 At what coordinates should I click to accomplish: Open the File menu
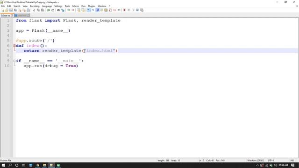point(3,6)
